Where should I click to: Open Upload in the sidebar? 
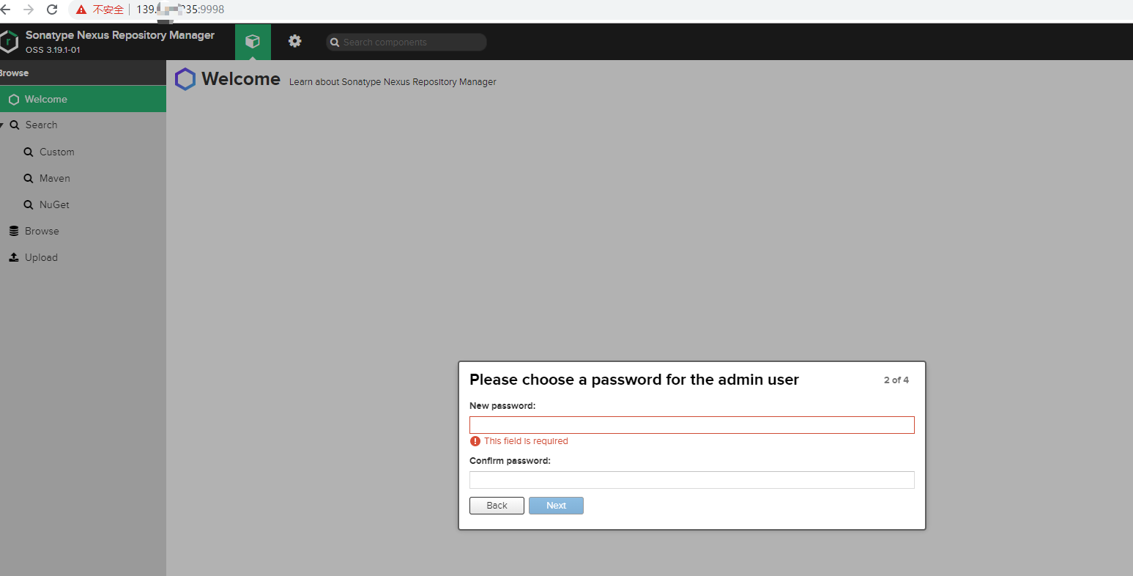[41, 257]
